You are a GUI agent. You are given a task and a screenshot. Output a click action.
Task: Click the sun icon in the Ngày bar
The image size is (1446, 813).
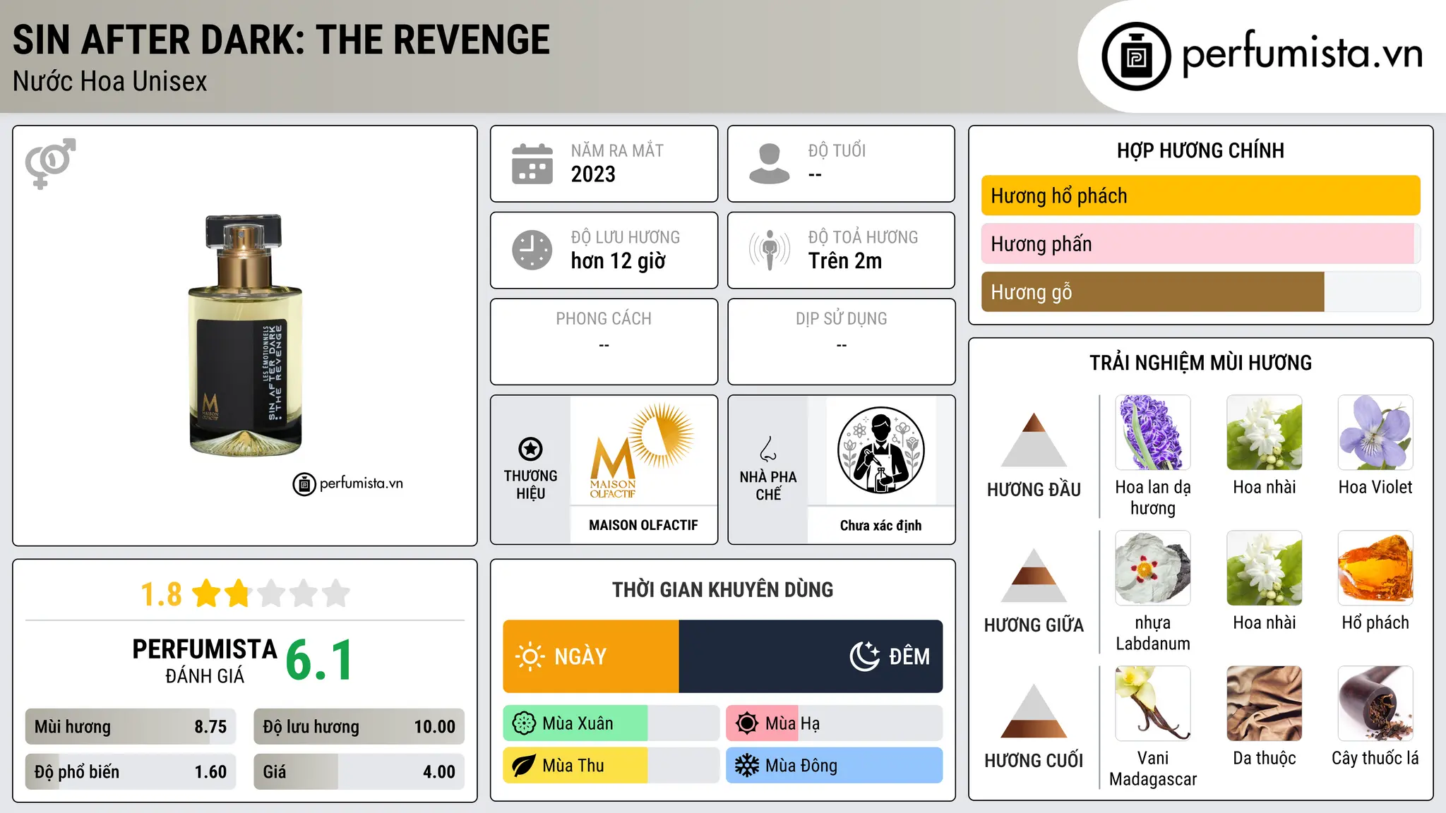[530, 656]
